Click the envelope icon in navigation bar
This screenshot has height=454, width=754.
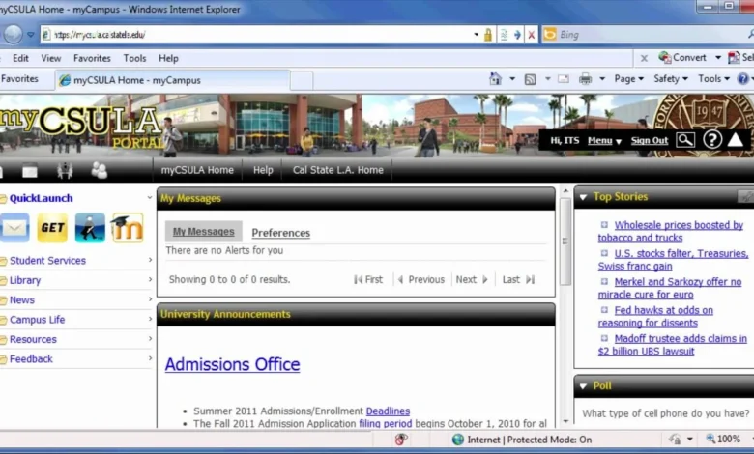point(30,171)
